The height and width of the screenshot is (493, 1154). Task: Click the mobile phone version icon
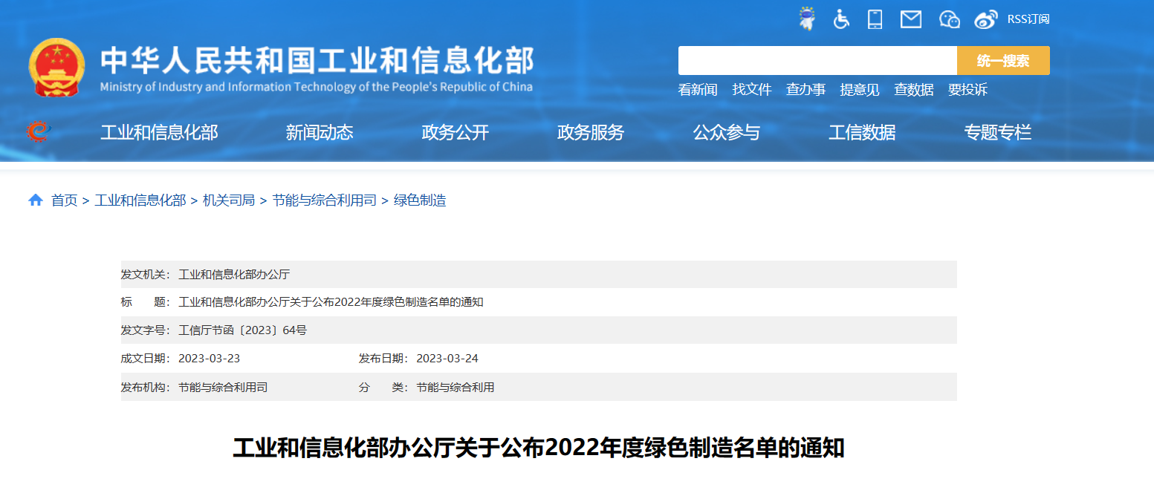click(875, 19)
